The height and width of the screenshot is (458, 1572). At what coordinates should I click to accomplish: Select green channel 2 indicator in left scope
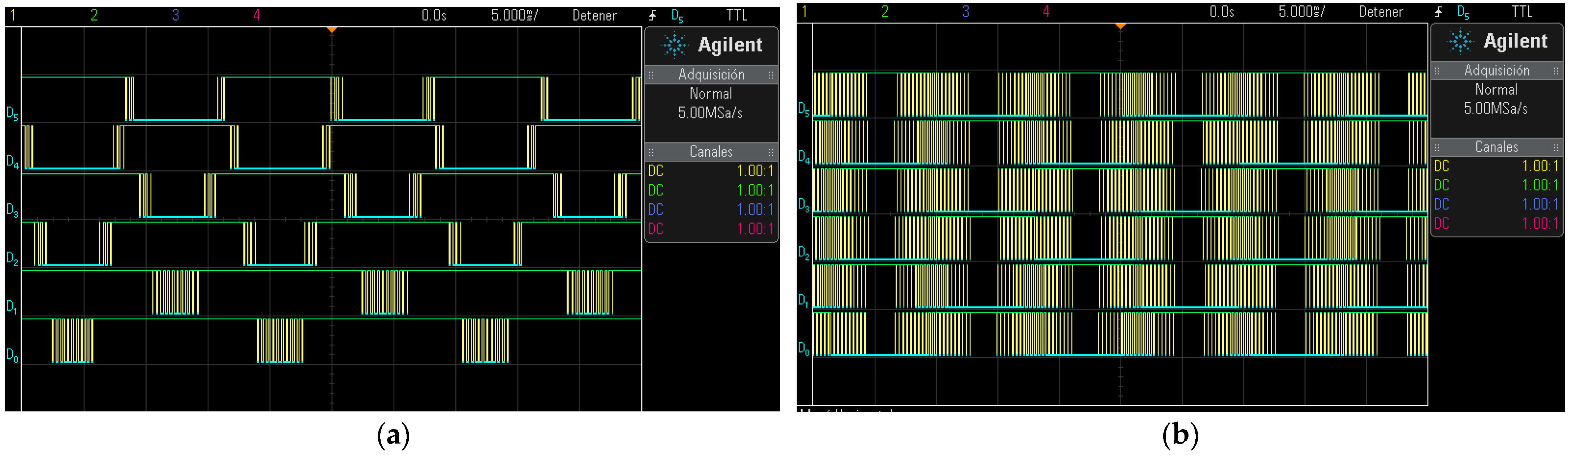tap(94, 15)
